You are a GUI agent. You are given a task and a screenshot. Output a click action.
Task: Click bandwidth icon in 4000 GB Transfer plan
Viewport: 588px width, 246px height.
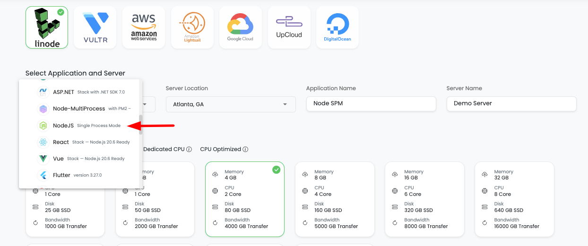[215, 223]
